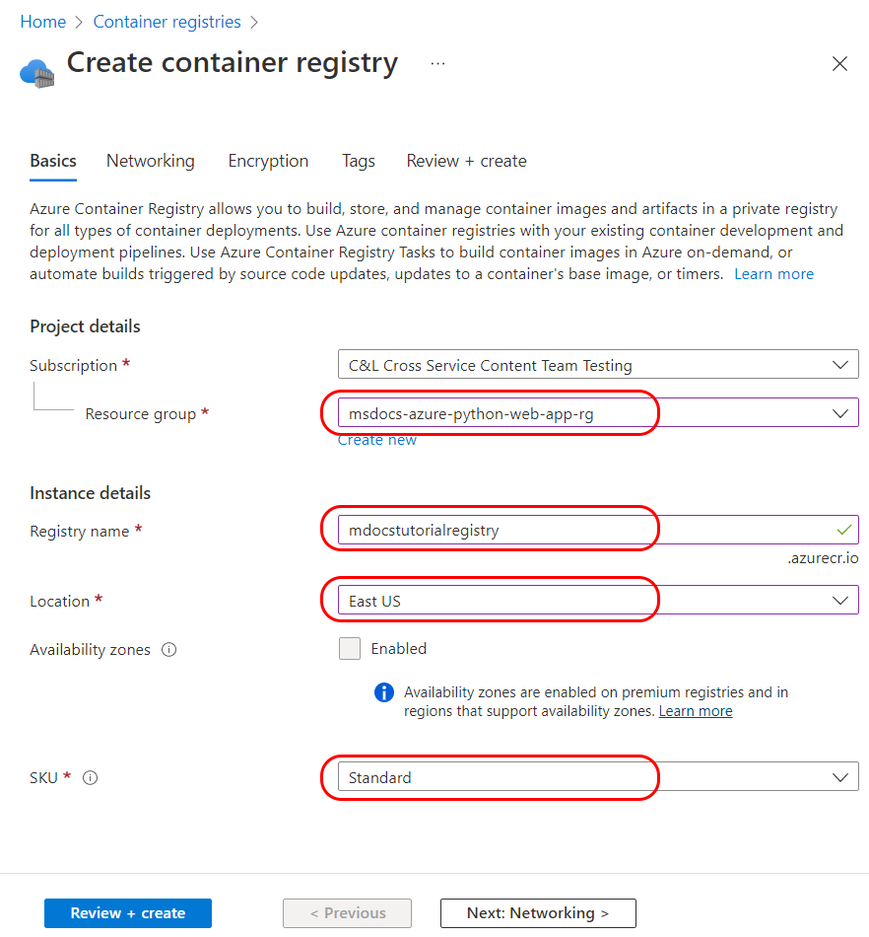Open the Review + create tab
The image size is (869, 937).
pyautogui.click(x=466, y=161)
